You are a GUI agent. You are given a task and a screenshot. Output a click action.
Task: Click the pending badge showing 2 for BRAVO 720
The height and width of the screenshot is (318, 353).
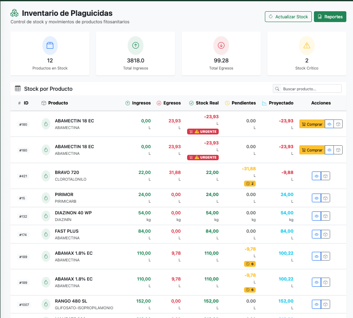[x=250, y=184]
